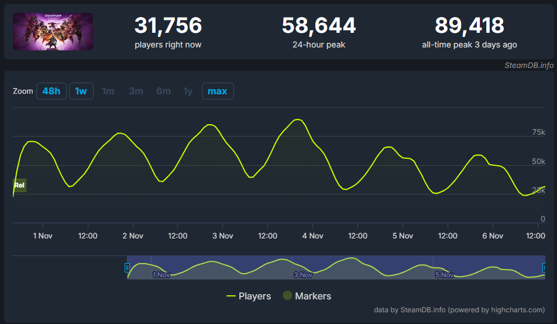The height and width of the screenshot is (324, 557).
Task: Click the SteamDB.info watermark above the chart
Action: click(x=528, y=65)
